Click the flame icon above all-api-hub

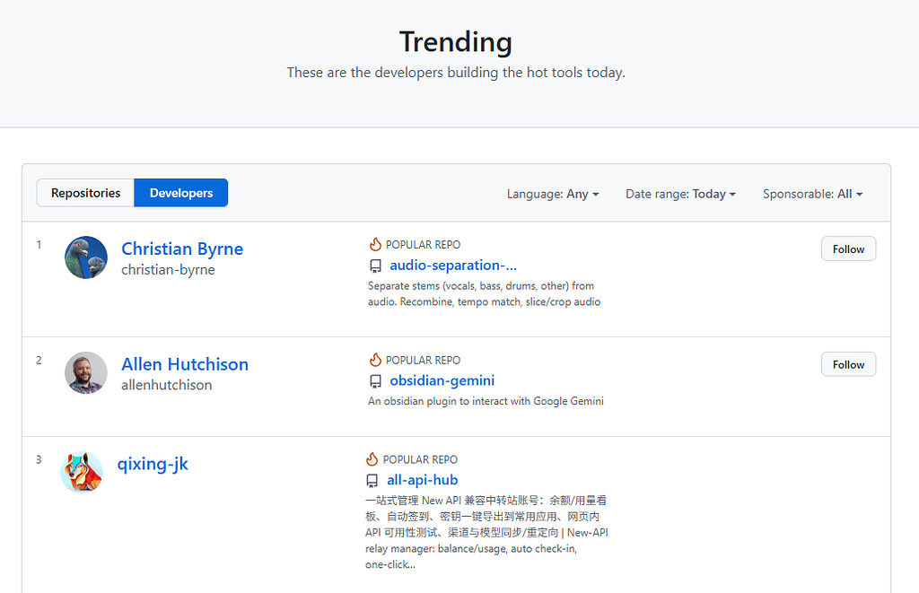(x=372, y=459)
